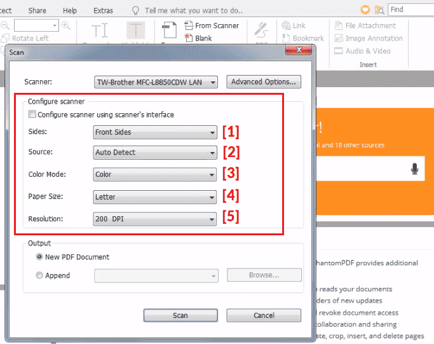The height and width of the screenshot is (344, 434).
Task: Click inside the Find search box
Action: pyautogui.click(x=410, y=10)
